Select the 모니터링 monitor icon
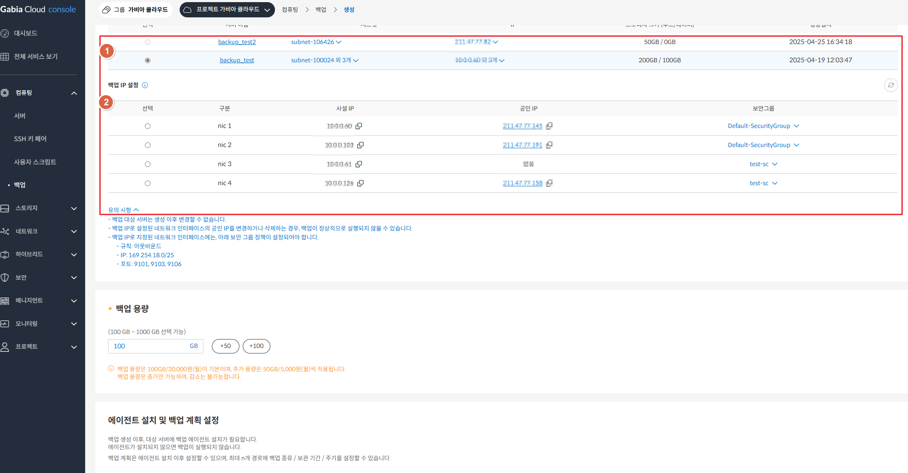 pos(5,323)
